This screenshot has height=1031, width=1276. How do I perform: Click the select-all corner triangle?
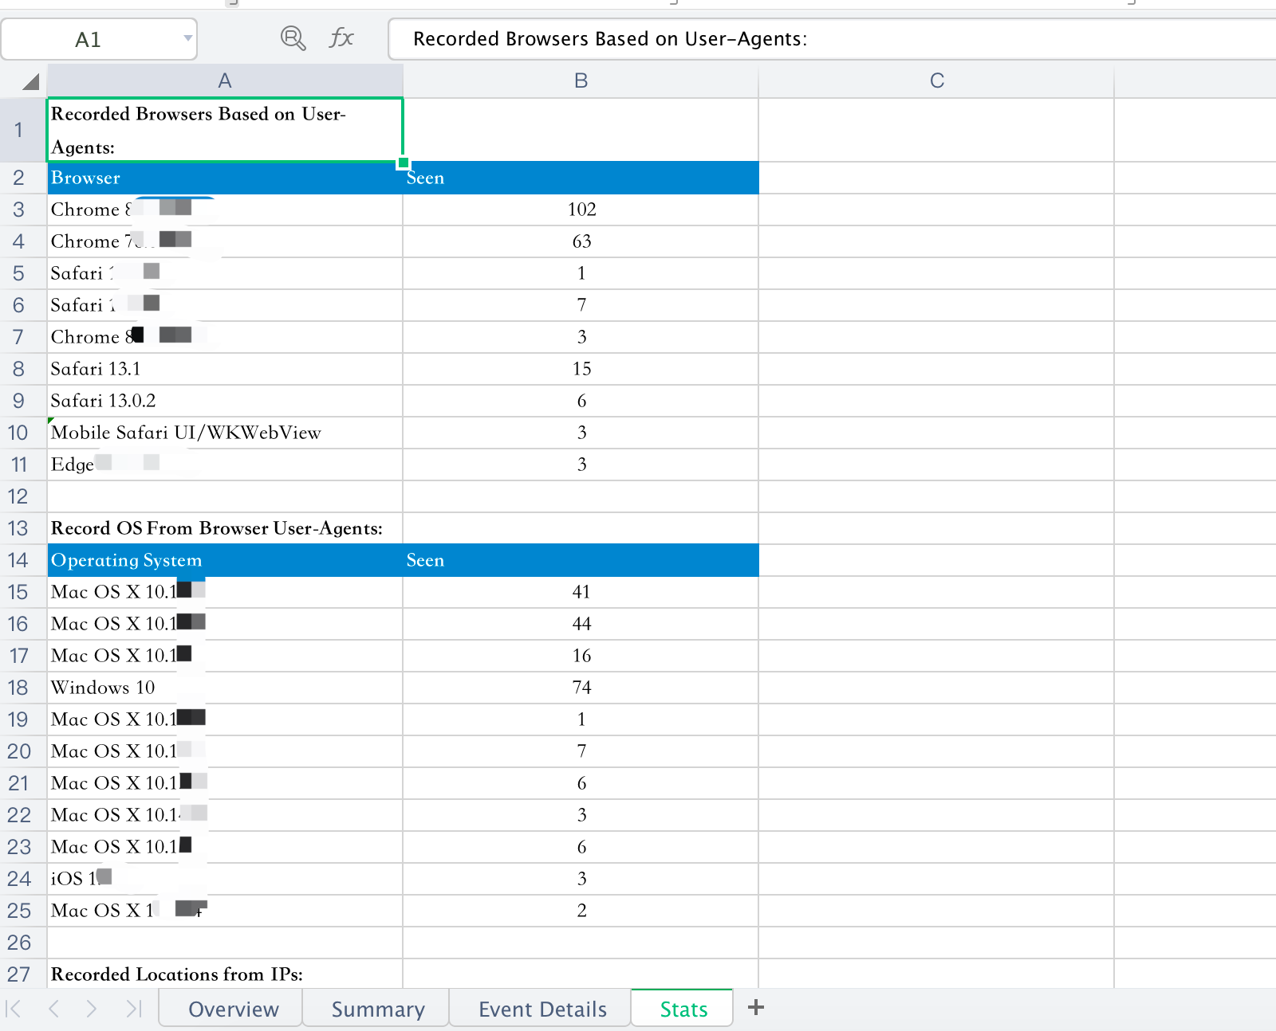[30, 81]
